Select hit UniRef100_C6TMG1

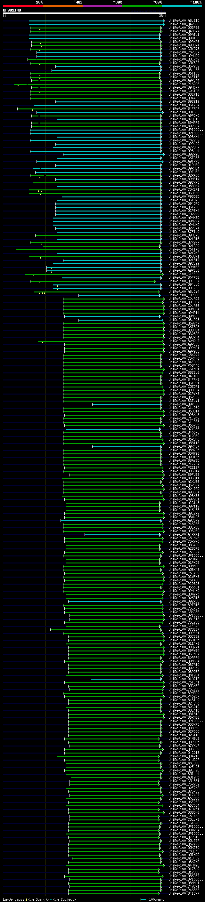(184, 369)
